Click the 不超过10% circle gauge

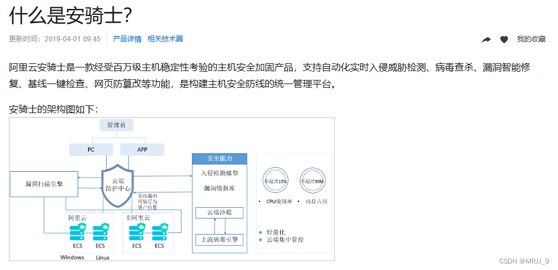[x=275, y=181]
